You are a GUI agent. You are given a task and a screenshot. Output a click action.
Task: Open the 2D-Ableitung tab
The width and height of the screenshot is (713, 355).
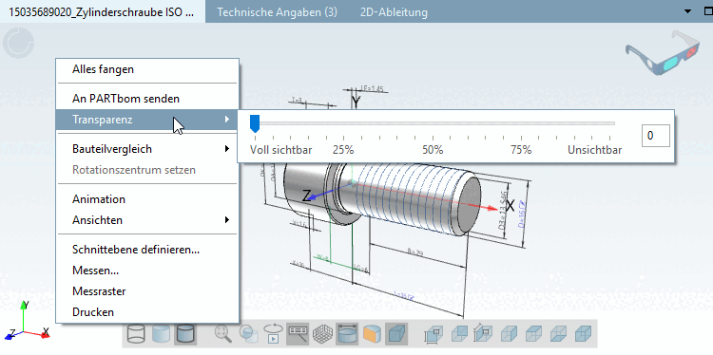[x=394, y=12]
